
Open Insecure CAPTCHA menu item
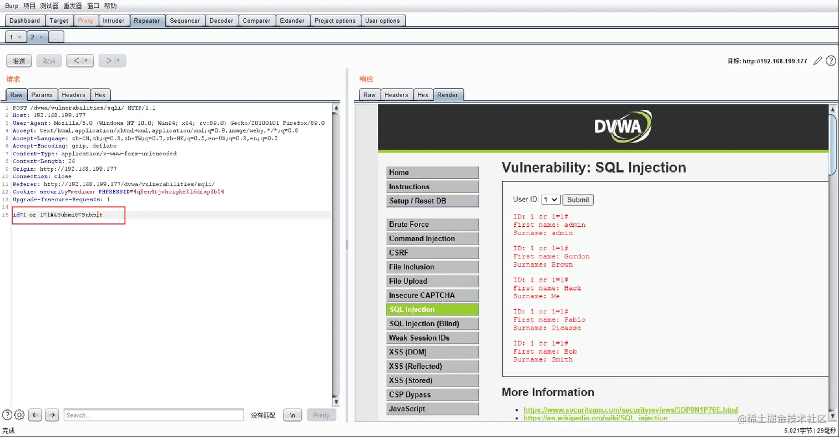point(432,296)
